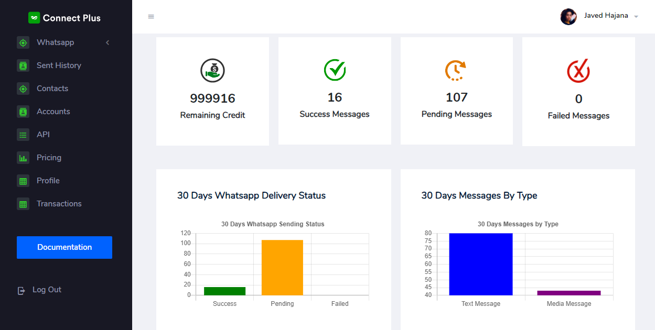Toggle the sidebar with the hamburger icon
This screenshot has width=655, height=330.
[x=151, y=17]
